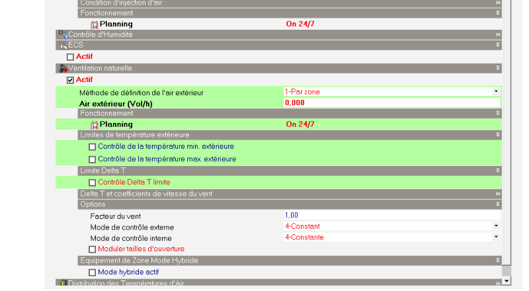Expand the Delta T et coefficients section

497,194
